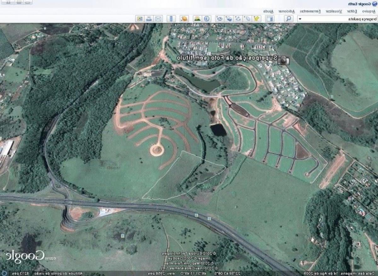Click View in Google Maps icon
This screenshot has width=378, height=276.
coord(140,19)
